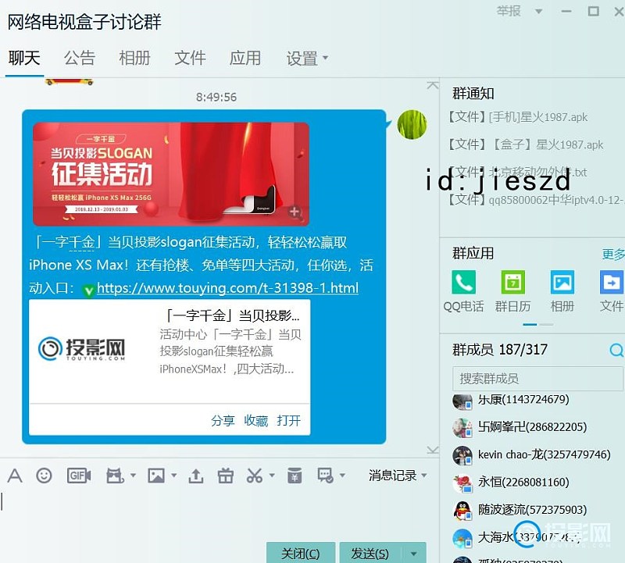This screenshot has height=563, width=625.
Task: Click the 关闭(C) button
Action: click(x=301, y=553)
